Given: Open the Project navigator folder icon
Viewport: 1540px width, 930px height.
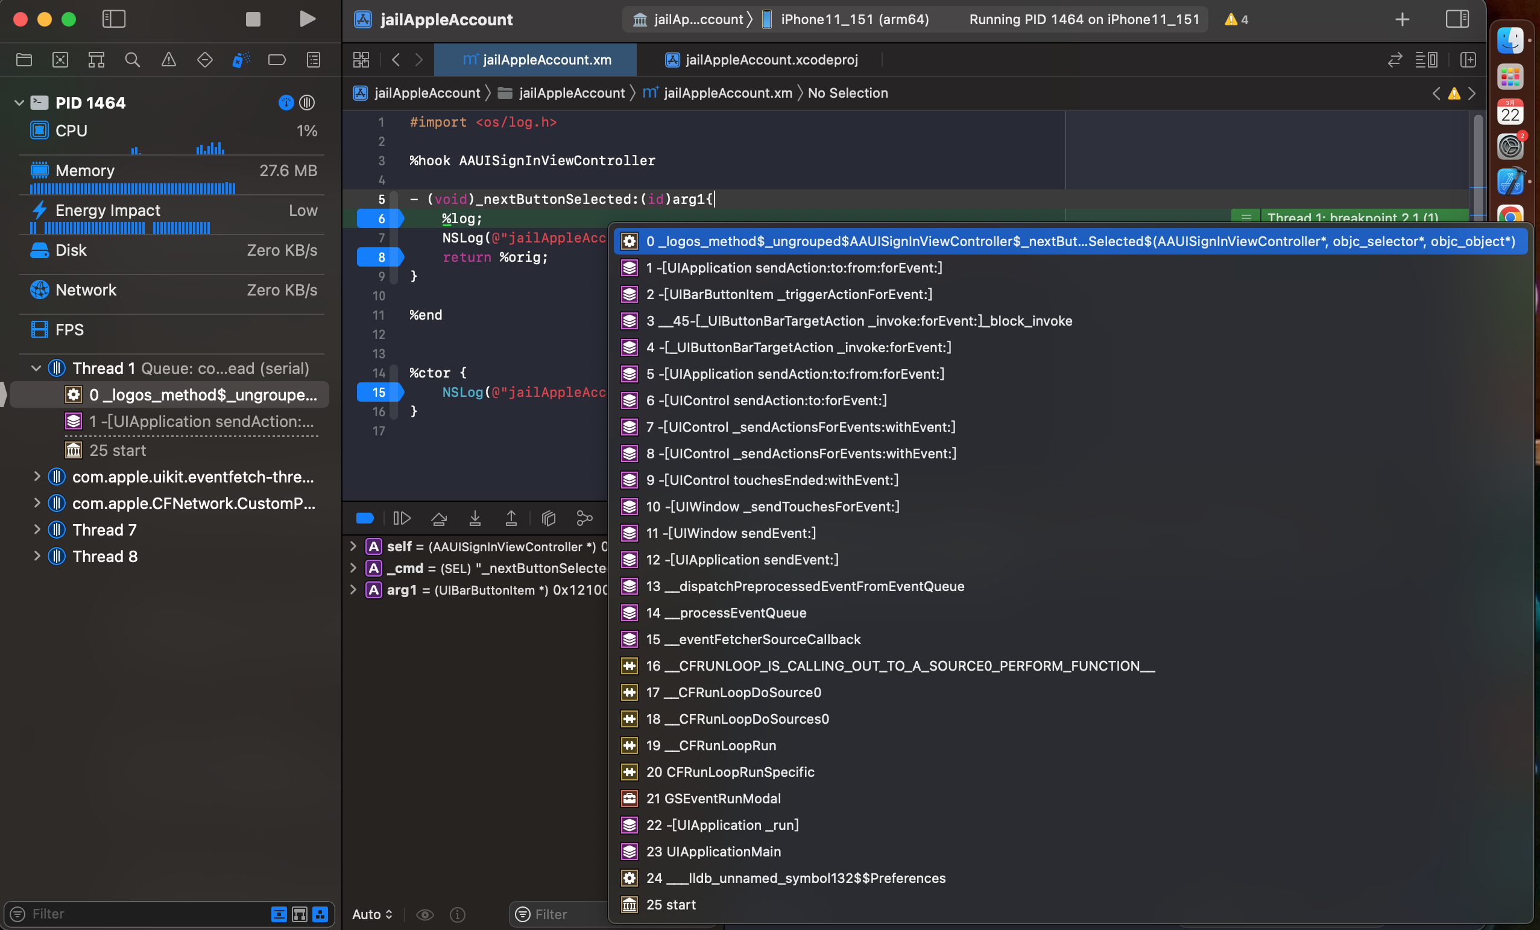Looking at the screenshot, I should 24,60.
